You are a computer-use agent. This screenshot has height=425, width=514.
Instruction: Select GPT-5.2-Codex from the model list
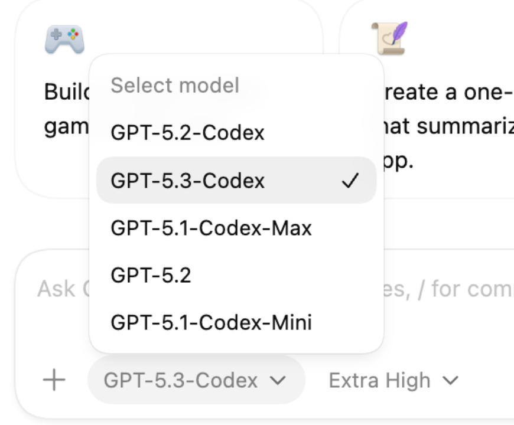pos(187,133)
